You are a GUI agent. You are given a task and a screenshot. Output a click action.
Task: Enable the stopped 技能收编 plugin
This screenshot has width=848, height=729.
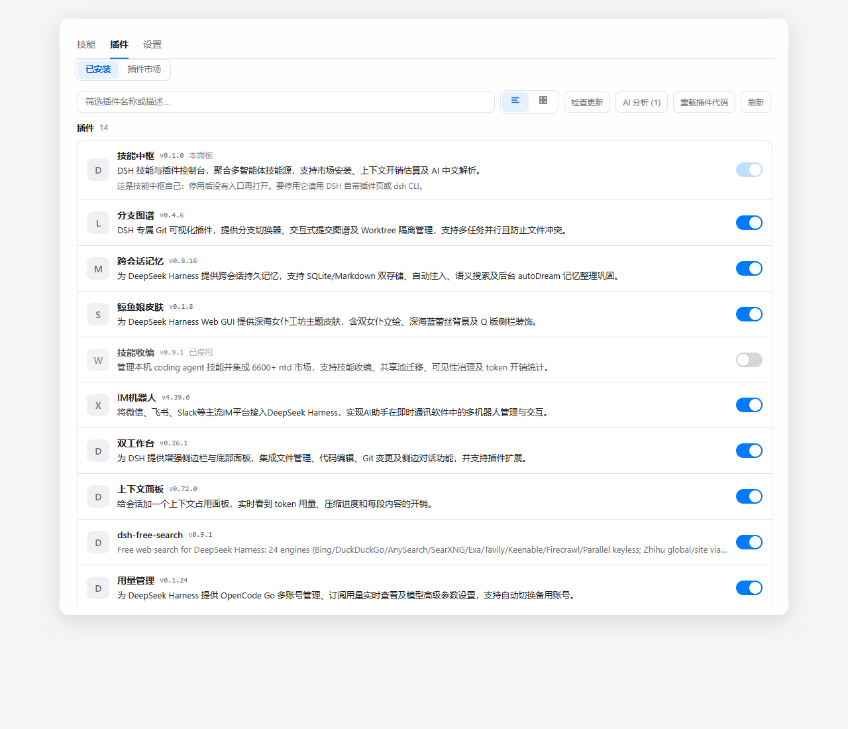[x=749, y=360]
